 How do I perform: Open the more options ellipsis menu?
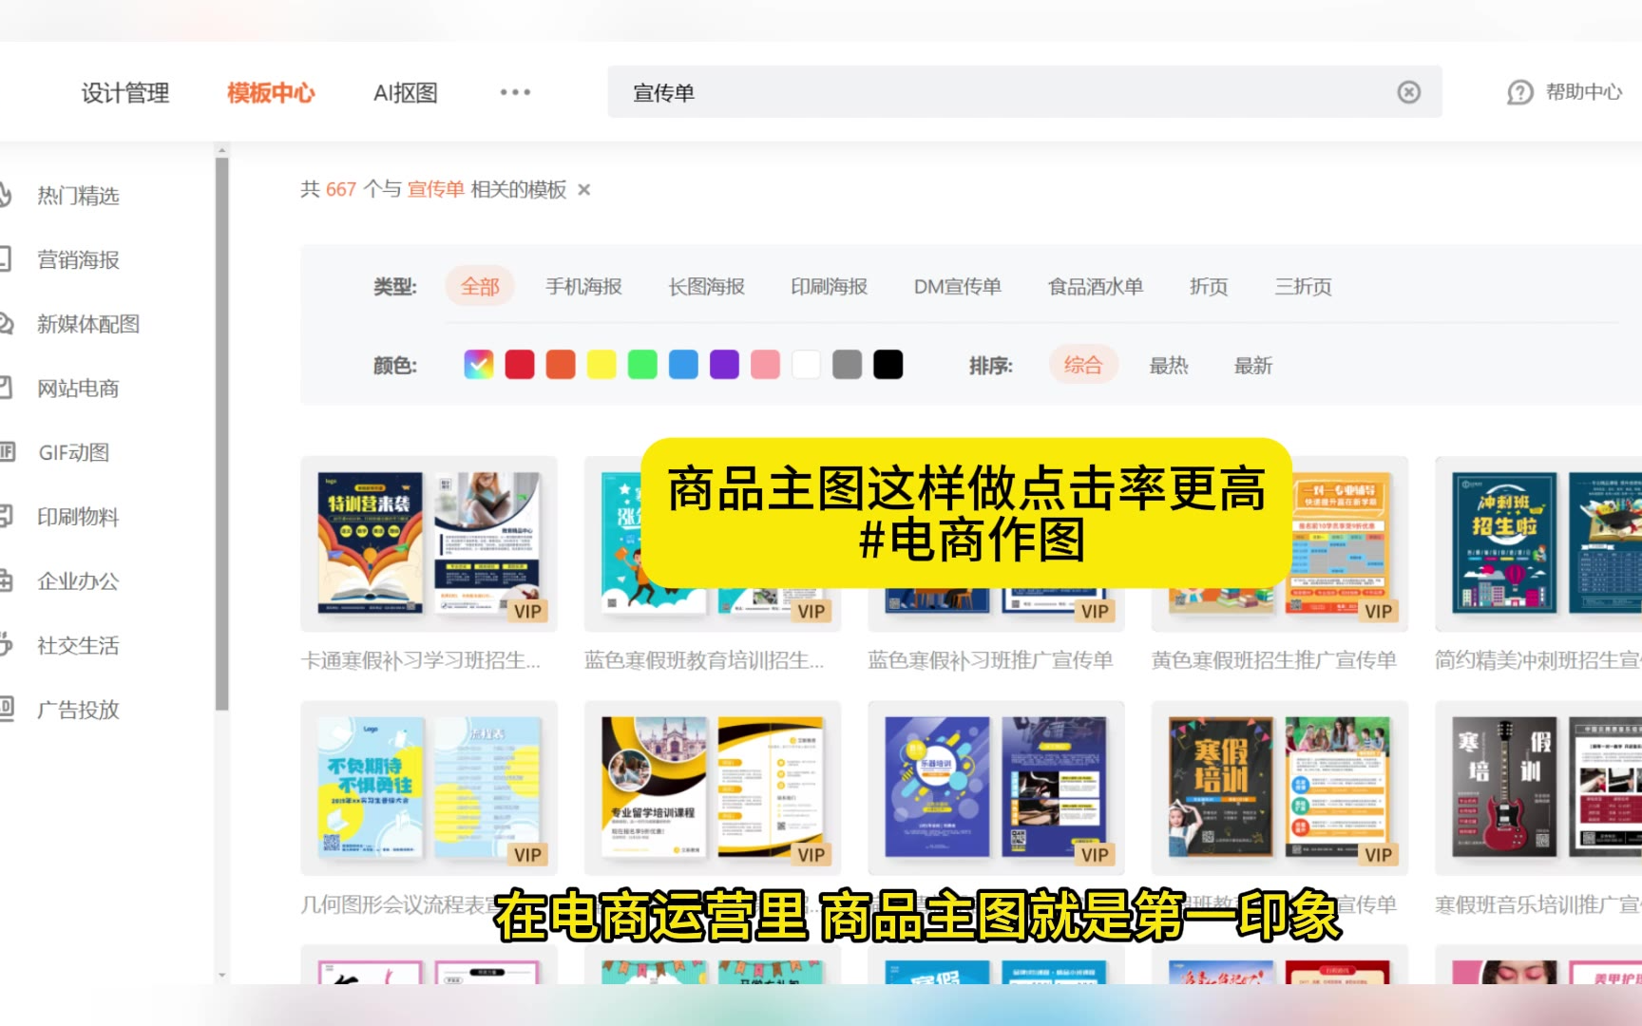coord(515,92)
